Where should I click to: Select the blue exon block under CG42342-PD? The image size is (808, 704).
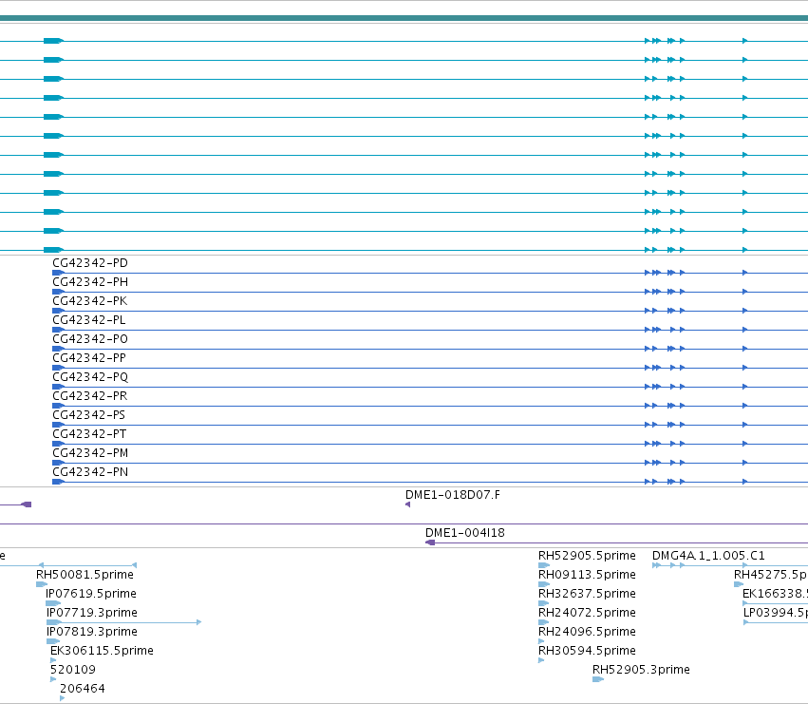click(58, 273)
